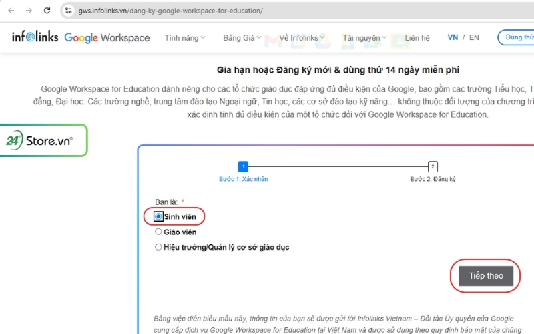Click the Google Workspace logo
This screenshot has width=534, height=334.
click(107, 37)
